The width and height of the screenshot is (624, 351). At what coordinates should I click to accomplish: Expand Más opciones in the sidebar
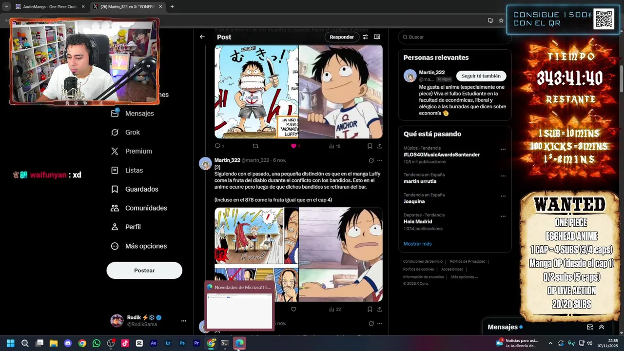point(139,246)
